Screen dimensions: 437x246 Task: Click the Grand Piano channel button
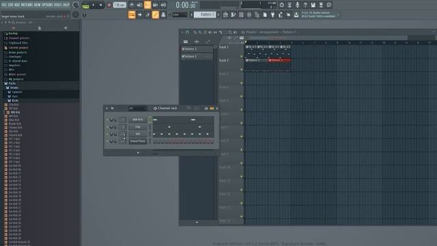[x=138, y=141]
